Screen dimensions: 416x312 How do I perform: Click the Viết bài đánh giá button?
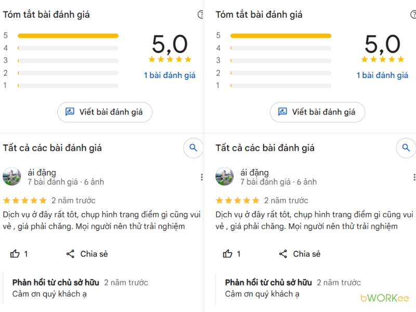(105, 112)
